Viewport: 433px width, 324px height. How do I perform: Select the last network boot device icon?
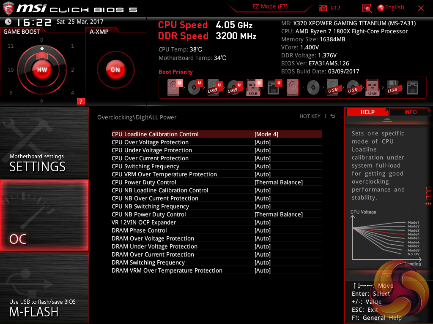click(412, 87)
